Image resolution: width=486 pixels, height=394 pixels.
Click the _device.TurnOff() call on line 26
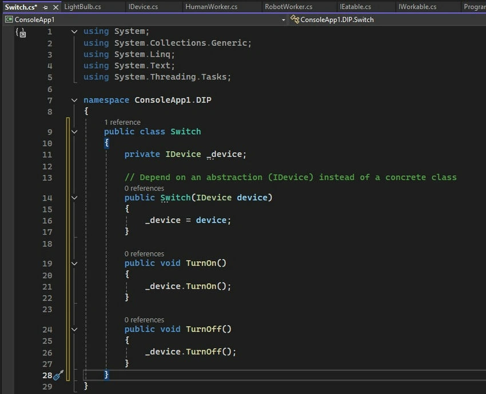click(x=190, y=352)
